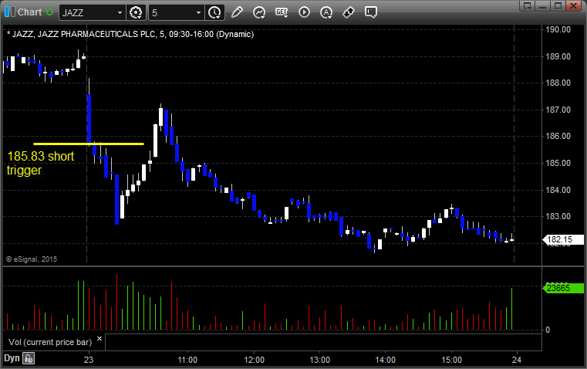Viewport: 587px width, 369px height.
Task: Toggle the Dyn time scale lock icon
Action: click(29, 358)
